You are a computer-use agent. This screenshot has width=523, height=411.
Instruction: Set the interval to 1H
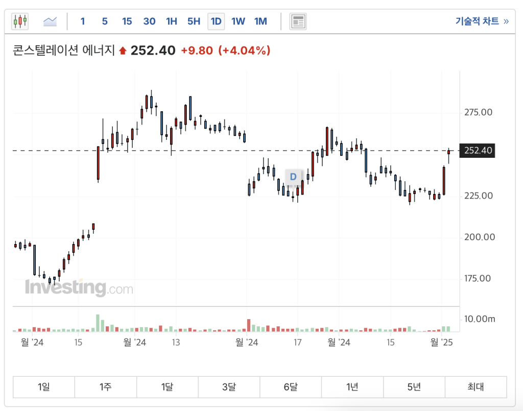[x=172, y=21]
